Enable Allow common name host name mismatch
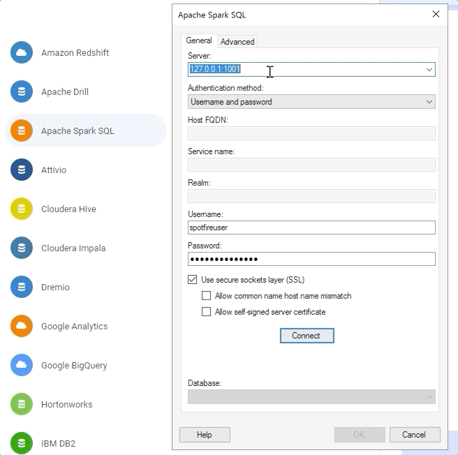The image size is (458, 455). (206, 296)
